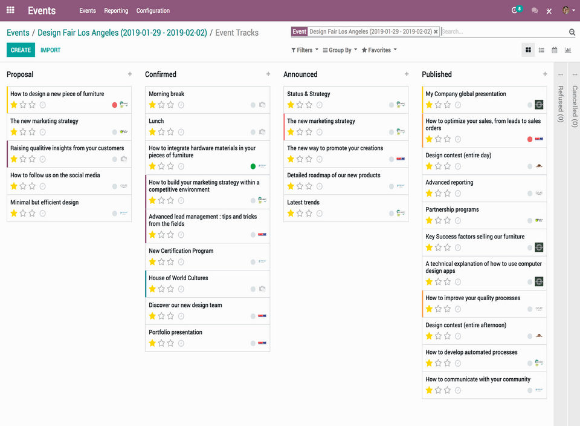Expand the folded Cancelled column

pos(575,106)
